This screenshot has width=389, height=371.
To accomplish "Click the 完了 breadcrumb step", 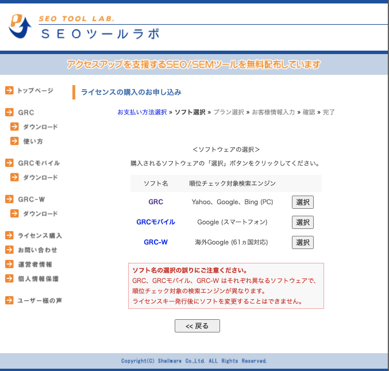I will 329,112.
